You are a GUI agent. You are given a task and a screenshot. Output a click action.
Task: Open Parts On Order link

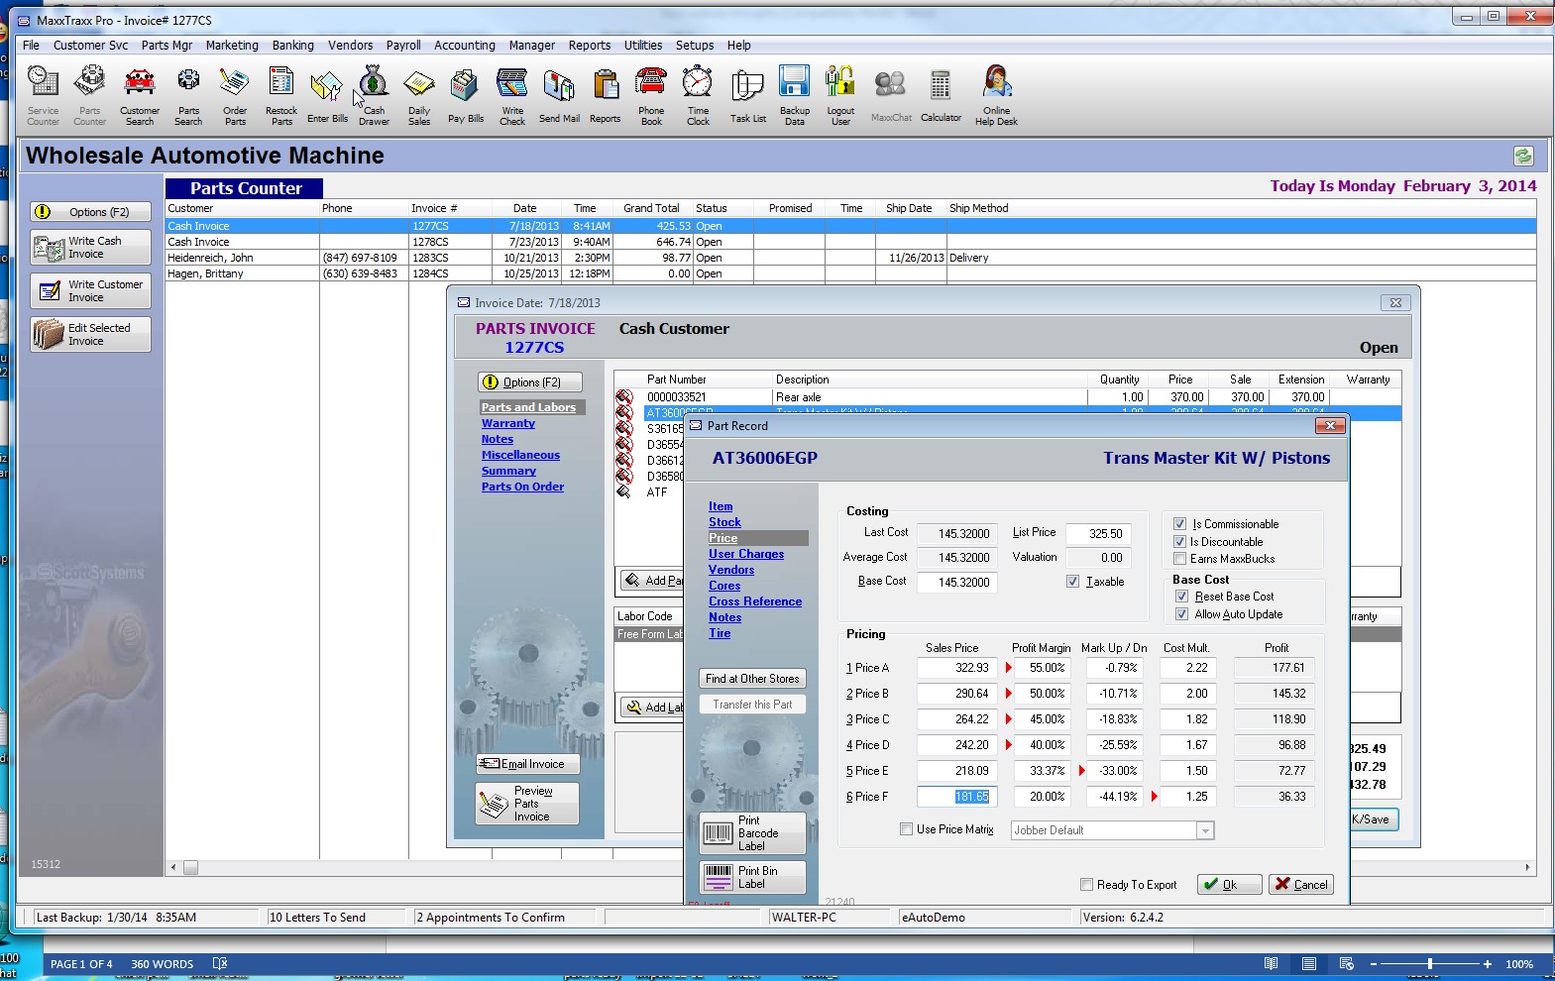[522, 487]
